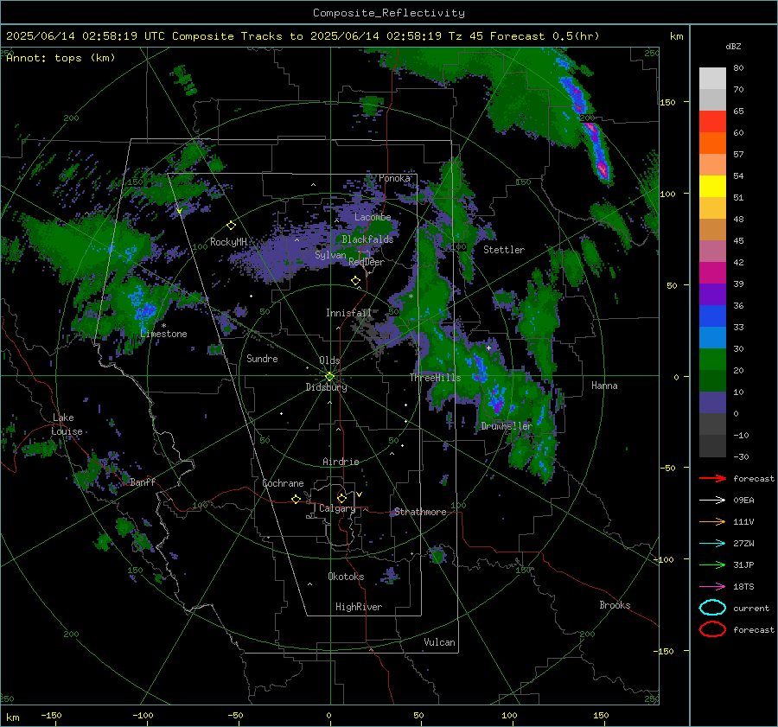Click the Annot: tops (km) annotation text
The image size is (778, 727).
61,58
